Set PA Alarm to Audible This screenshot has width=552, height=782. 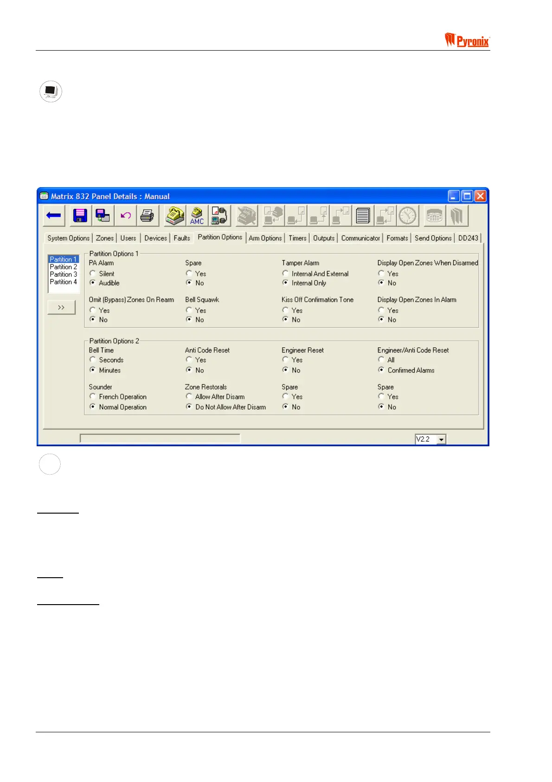point(93,283)
